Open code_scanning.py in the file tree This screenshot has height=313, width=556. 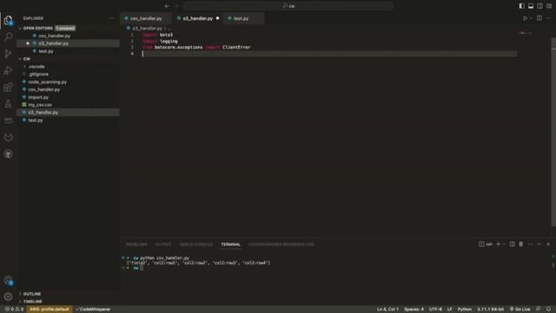[x=47, y=82]
